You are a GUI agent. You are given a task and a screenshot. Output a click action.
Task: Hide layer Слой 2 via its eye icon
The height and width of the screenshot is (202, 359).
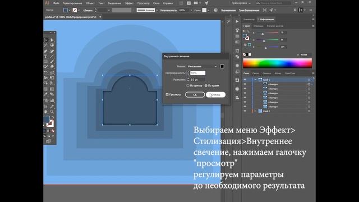[245, 111]
